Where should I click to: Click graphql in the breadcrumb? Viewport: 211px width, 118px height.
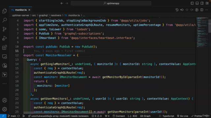point(43,15)
